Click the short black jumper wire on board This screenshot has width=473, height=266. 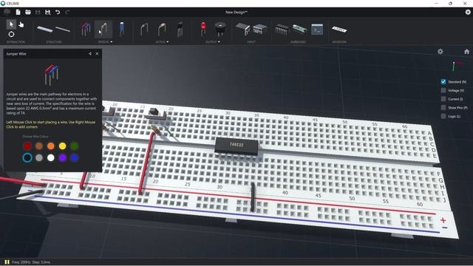click(x=253, y=197)
